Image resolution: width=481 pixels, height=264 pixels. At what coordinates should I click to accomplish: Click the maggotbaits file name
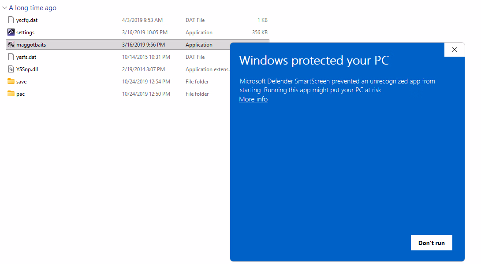coord(31,45)
